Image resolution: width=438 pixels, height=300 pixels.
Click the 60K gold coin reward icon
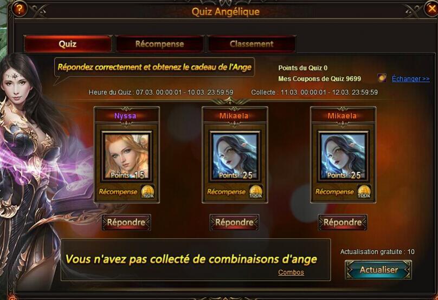click(x=148, y=192)
